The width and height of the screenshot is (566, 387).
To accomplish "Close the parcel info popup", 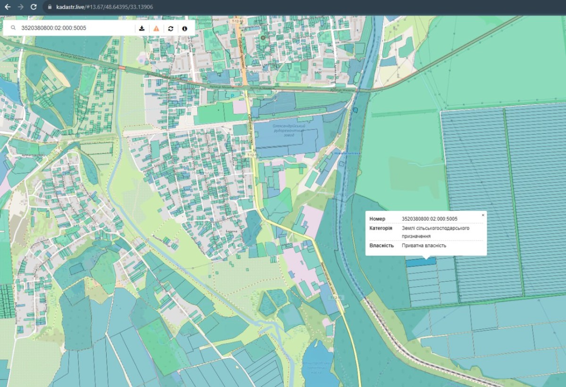I will pyautogui.click(x=483, y=215).
